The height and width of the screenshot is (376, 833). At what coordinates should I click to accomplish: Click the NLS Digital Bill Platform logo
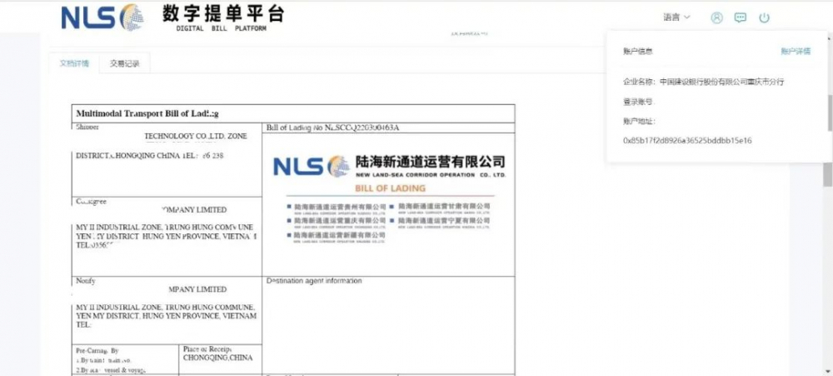(173, 17)
